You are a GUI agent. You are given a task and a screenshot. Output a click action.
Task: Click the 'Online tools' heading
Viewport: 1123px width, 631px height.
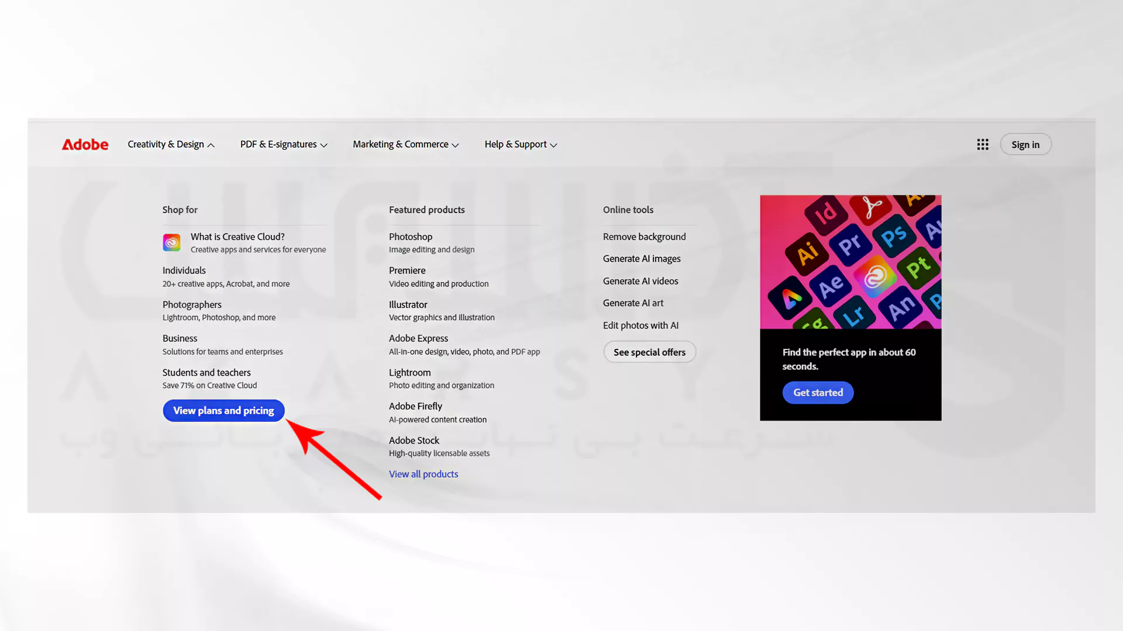click(628, 210)
